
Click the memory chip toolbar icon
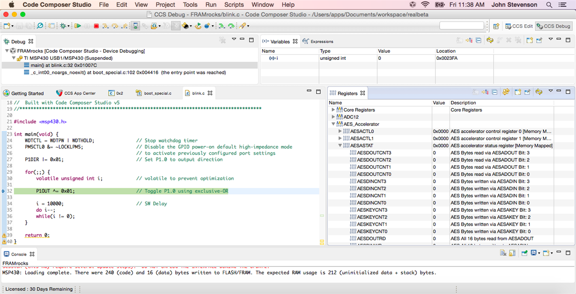pos(186,26)
